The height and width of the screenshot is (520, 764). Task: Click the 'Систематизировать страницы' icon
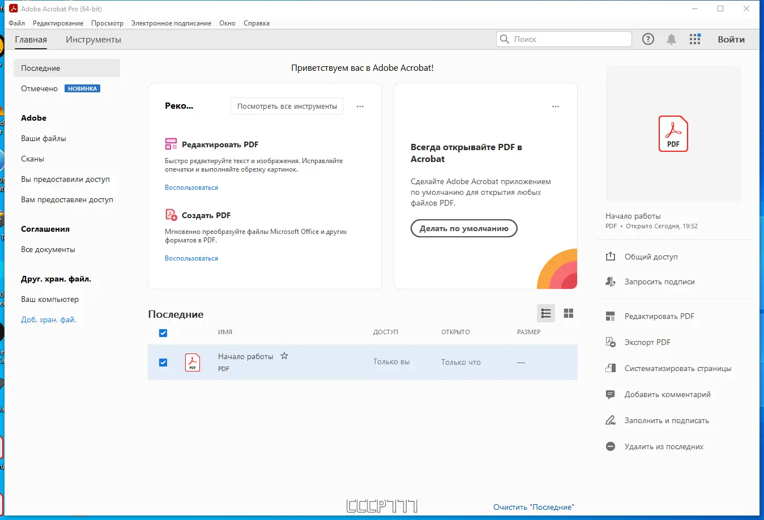(611, 368)
